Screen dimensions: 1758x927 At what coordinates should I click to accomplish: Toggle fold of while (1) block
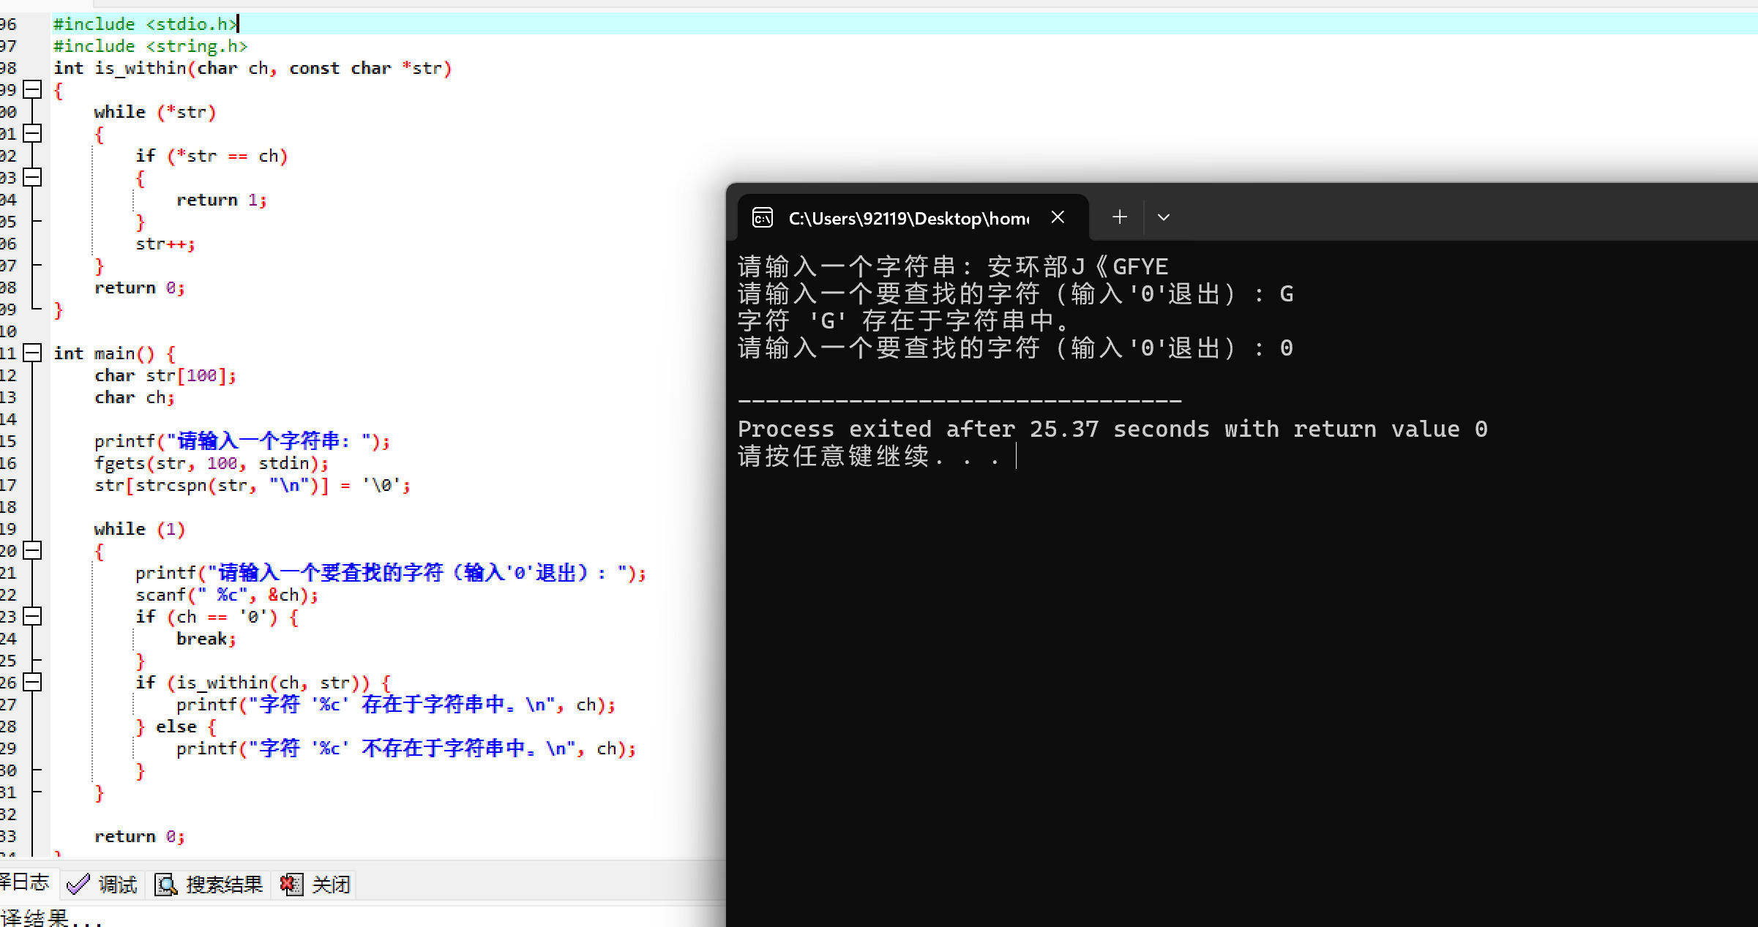[x=32, y=551]
